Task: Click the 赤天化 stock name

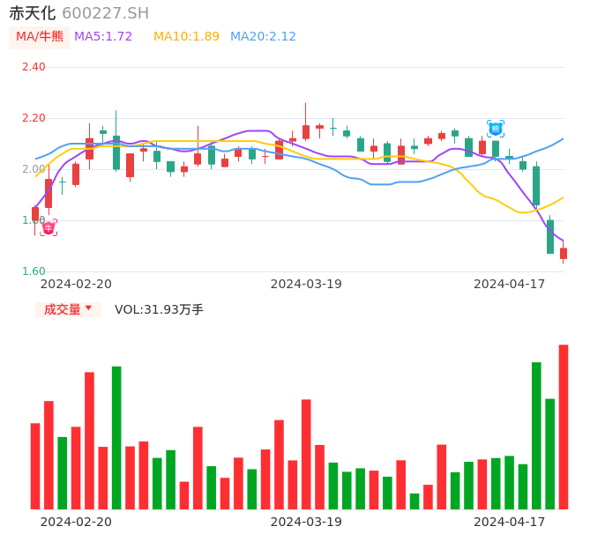Action: click(x=32, y=13)
